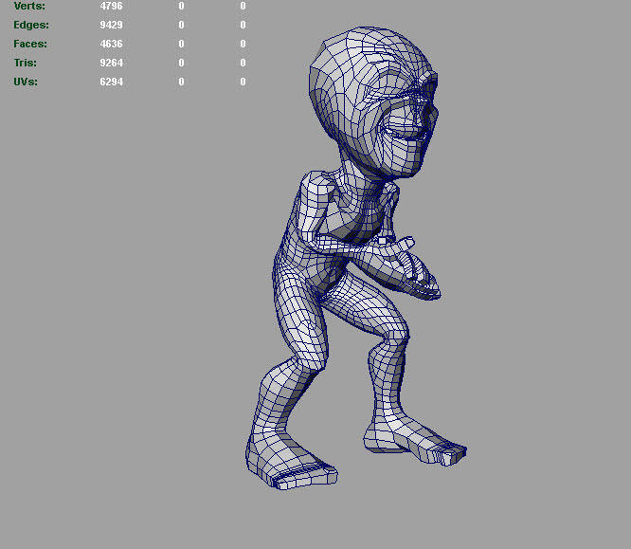The image size is (631, 549).
Task: Click the Edges label in the HUD
Action: (31, 25)
